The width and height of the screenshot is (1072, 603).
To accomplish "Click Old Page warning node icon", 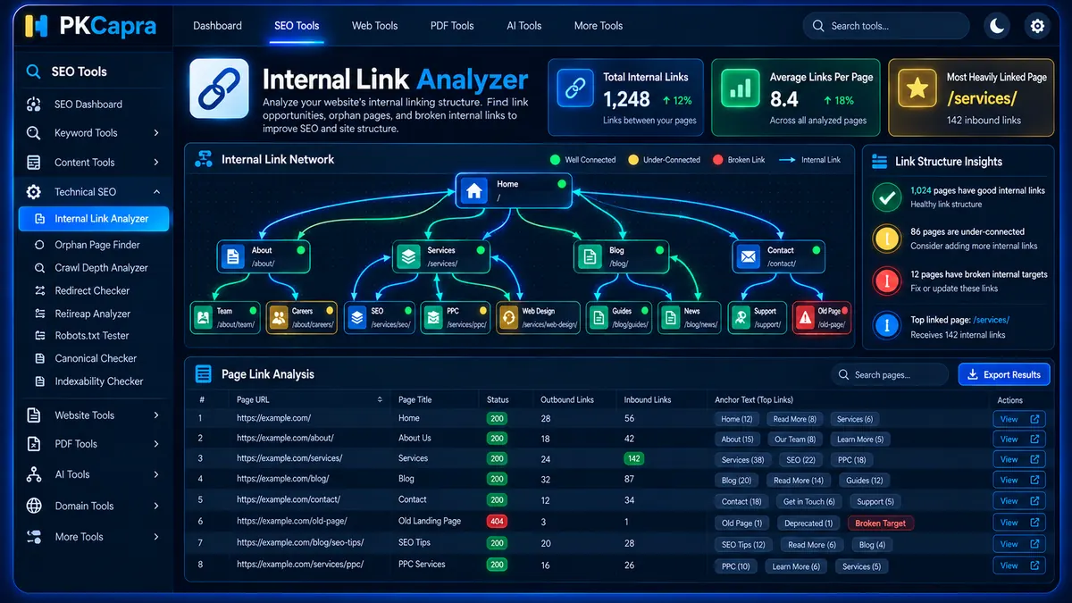I will click(806, 317).
